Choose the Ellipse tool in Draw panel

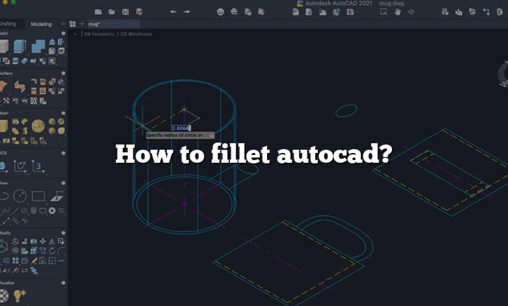click(24, 211)
